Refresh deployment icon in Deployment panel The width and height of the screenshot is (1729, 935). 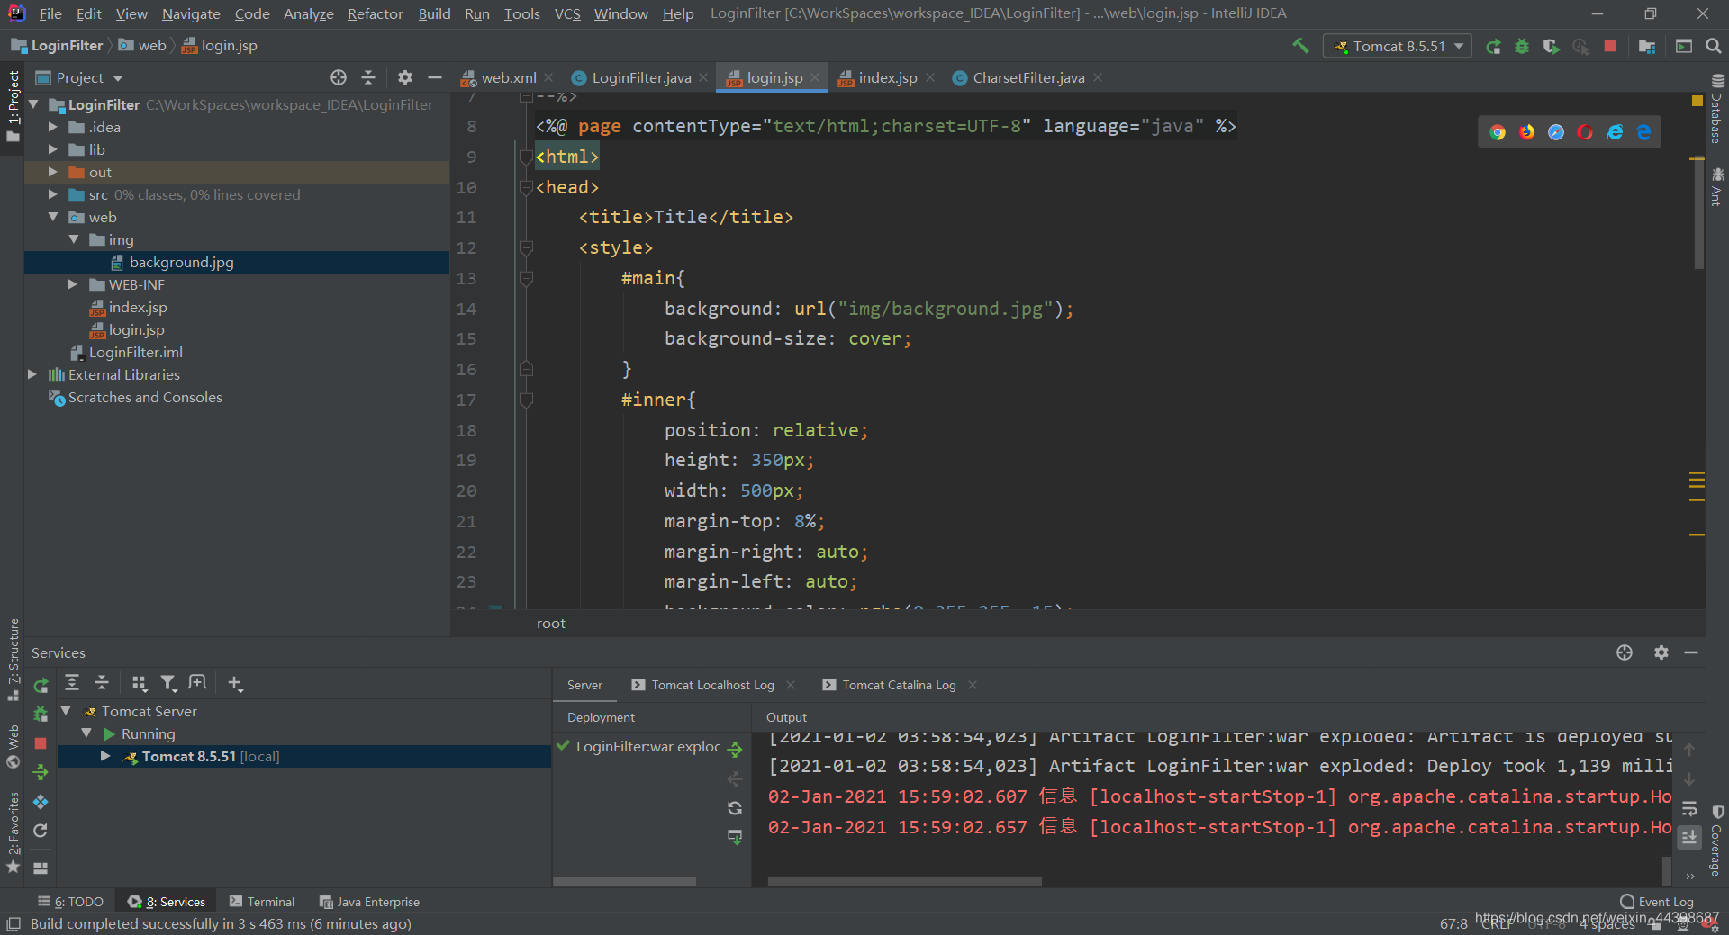tap(735, 808)
